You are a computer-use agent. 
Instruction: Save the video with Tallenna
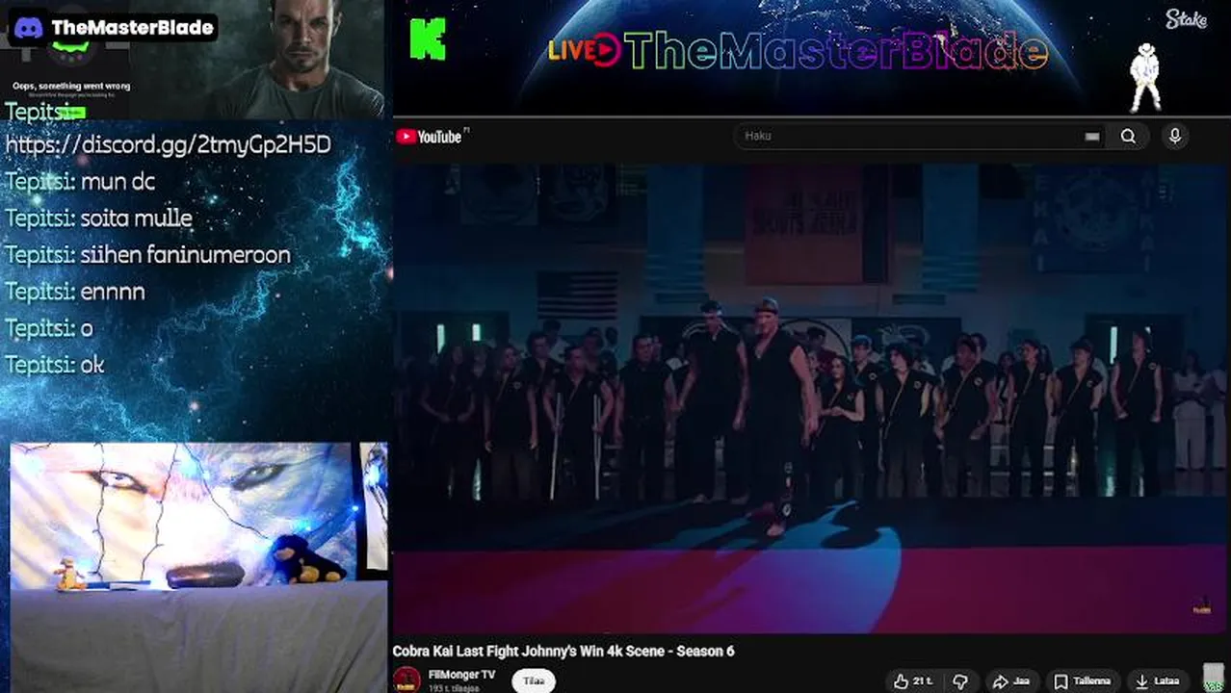click(1083, 680)
